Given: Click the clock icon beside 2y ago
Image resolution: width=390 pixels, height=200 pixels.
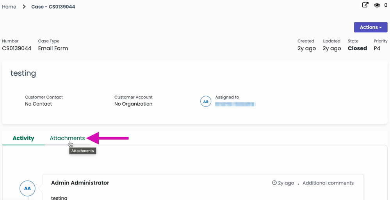Looking at the screenshot, I should tap(274, 183).
